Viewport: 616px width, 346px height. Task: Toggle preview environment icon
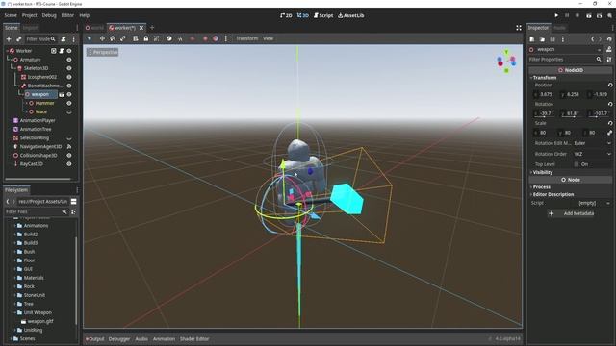point(216,38)
